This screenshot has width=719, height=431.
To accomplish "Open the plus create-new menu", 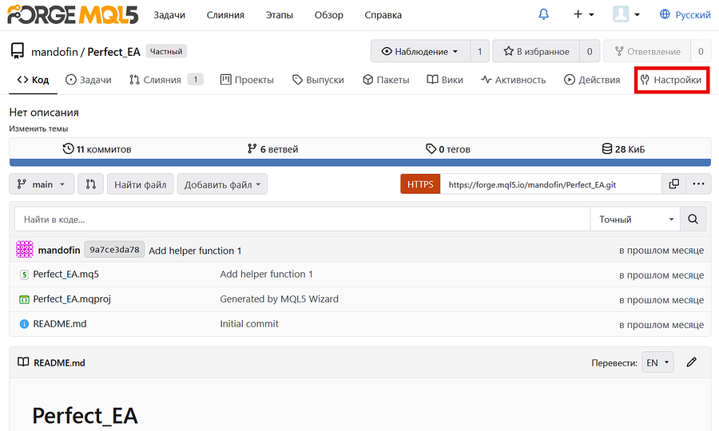I will click(583, 14).
